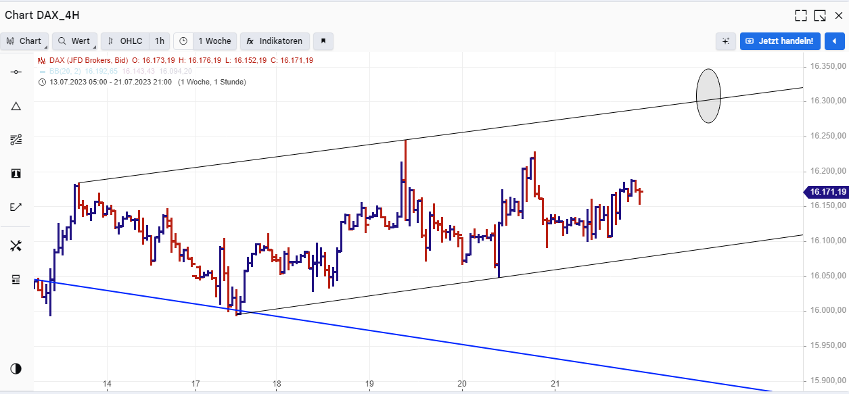Expand side panel with blue arrow
The width and height of the screenshot is (849, 394).
[834, 41]
